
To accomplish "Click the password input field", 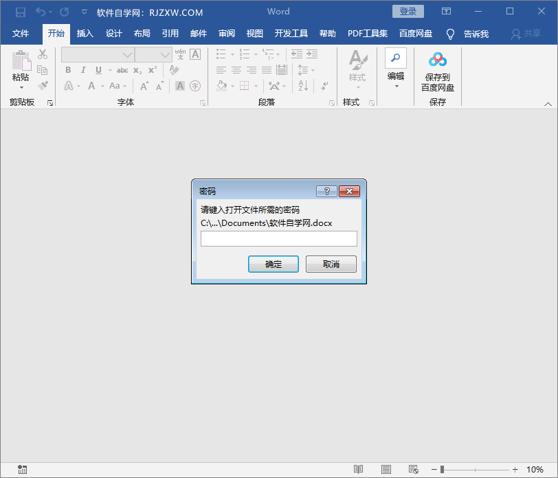I will point(278,238).
